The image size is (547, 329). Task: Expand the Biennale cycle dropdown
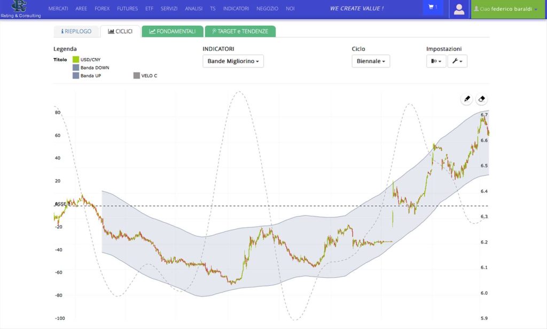click(x=371, y=61)
